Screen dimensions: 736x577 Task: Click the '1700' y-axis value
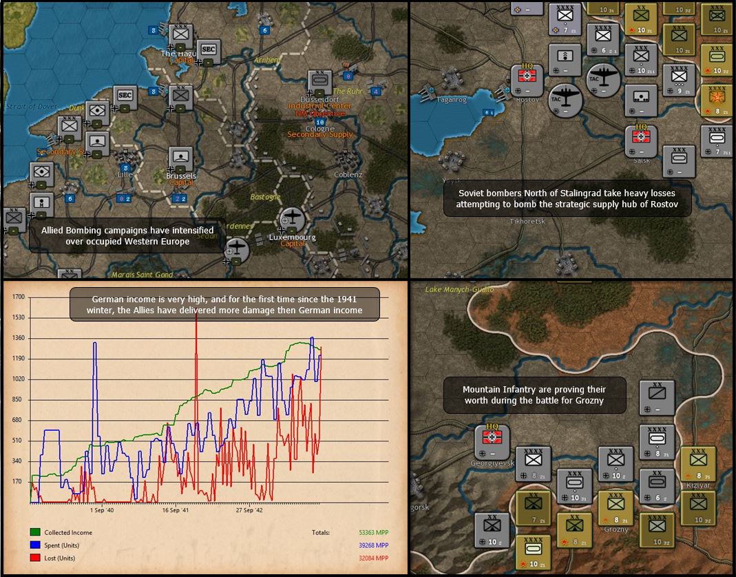point(19,297)
